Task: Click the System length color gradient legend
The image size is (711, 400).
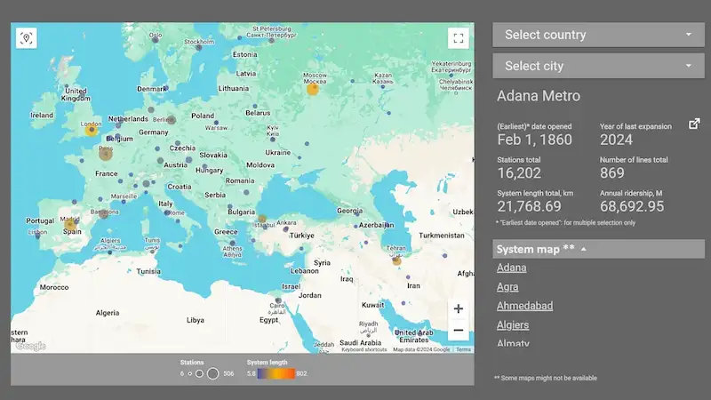Action: click(x=276, y=373)
